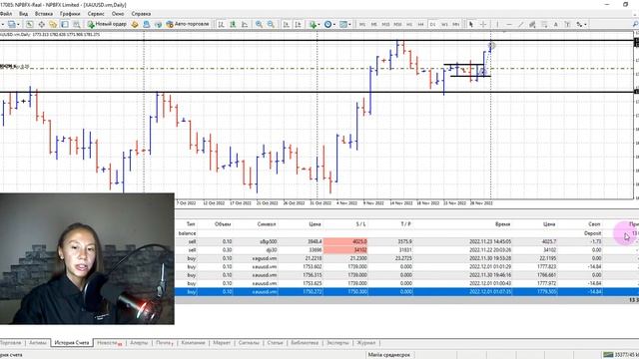This screenshot has height=359, width=639.
Task: Open the Strategy Tester icon
Action: [76, 24]
